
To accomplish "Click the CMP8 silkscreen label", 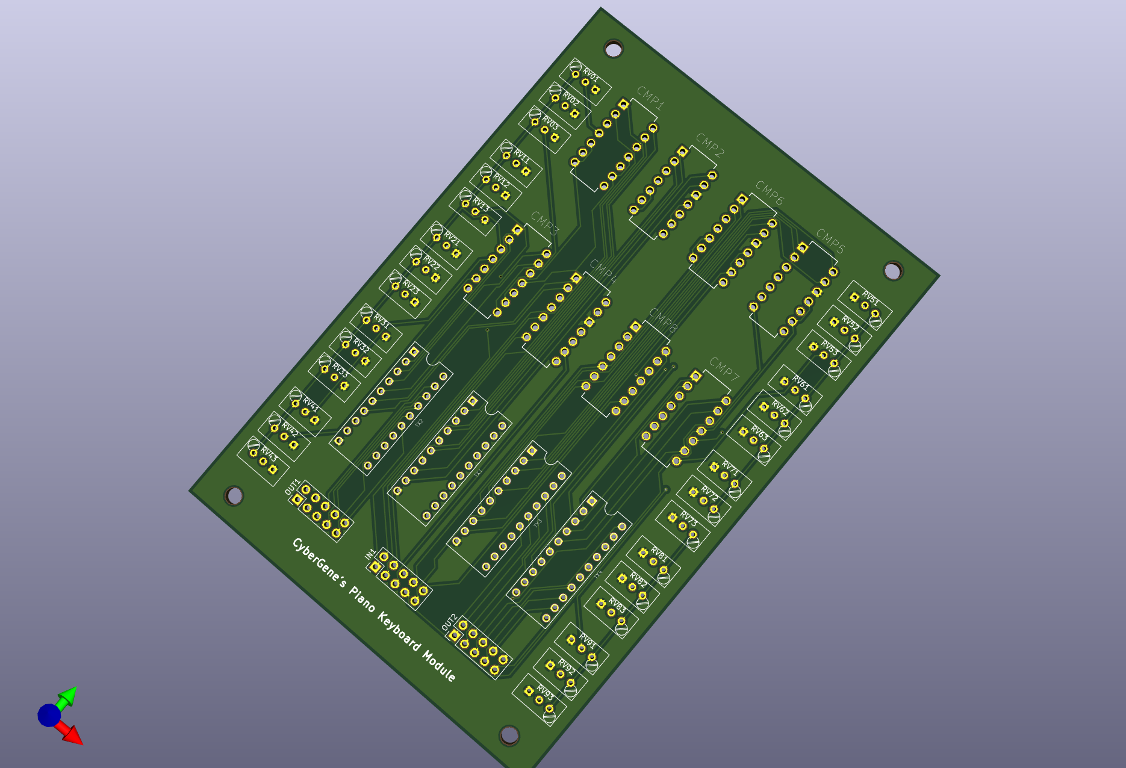I will point(664,321).
